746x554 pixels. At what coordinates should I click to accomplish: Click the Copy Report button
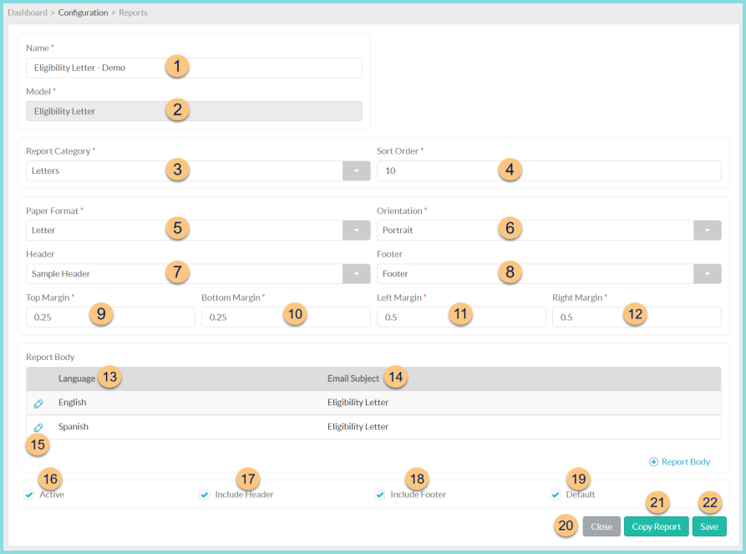click(x=656, y=526)
